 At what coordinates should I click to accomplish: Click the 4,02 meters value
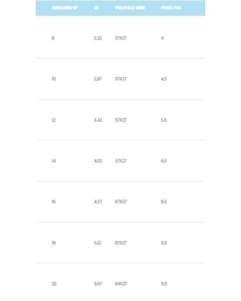98,161
